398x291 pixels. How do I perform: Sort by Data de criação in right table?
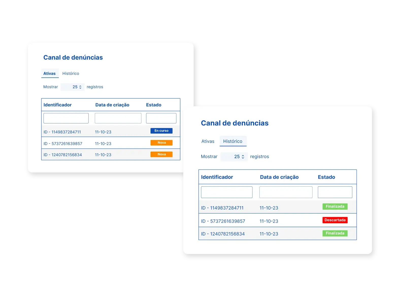(279, 177)
